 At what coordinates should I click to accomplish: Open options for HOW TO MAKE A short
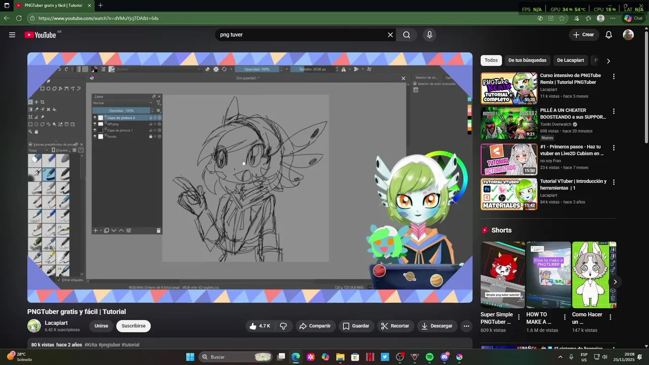point(564,317)
